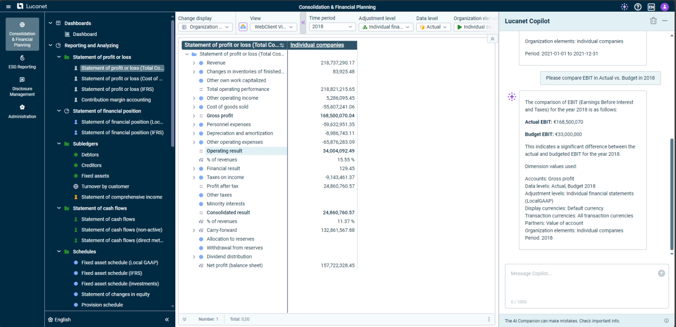
Task: Collapse the navigation panel with the bottom chevron
Action: tap(167, 319)
